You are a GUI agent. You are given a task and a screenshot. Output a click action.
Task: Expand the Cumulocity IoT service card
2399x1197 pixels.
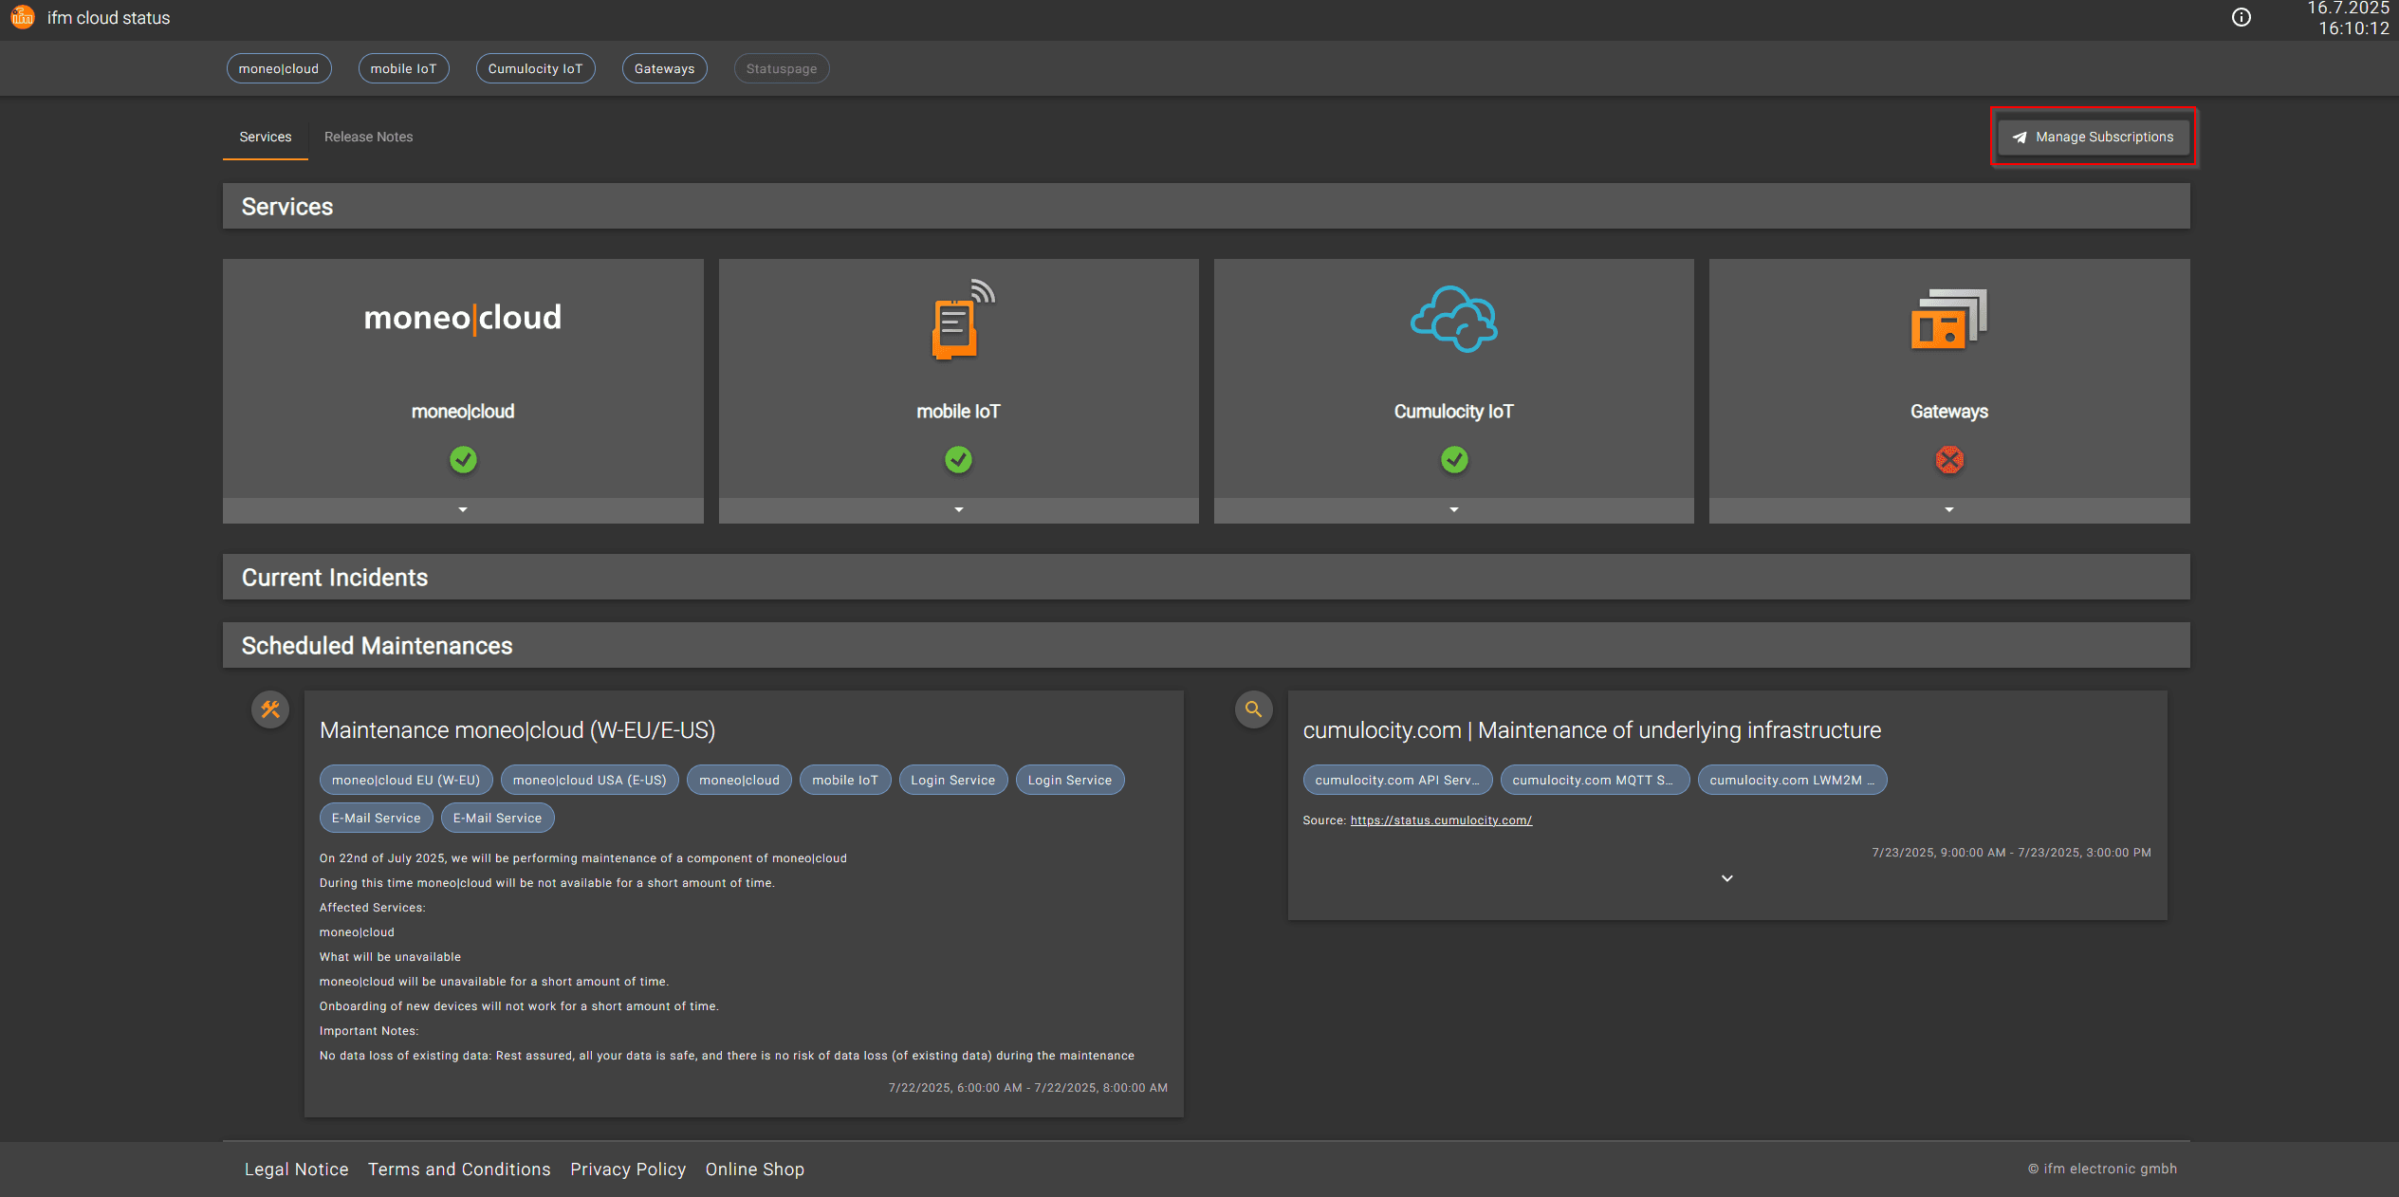pyautogui.click(x=1454, y=510)
